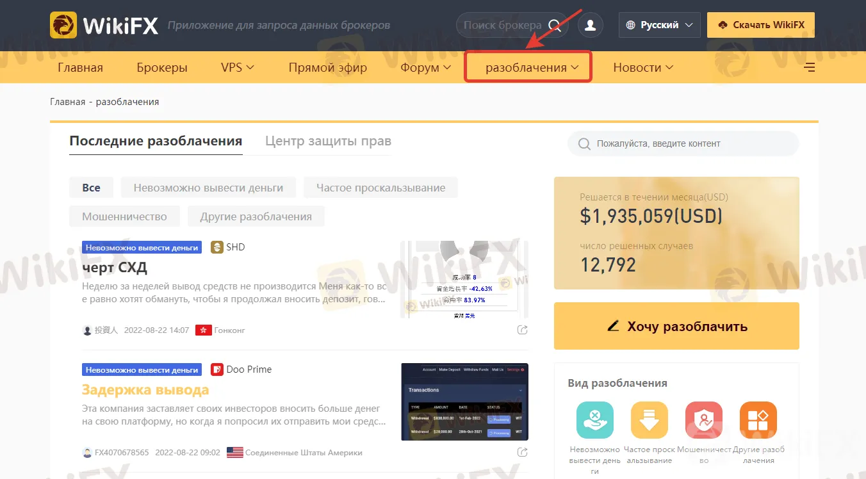Click the SHD broker logo icon
Image resolution: width=866 pixels, height=479 pixels.
coord(216,247)
